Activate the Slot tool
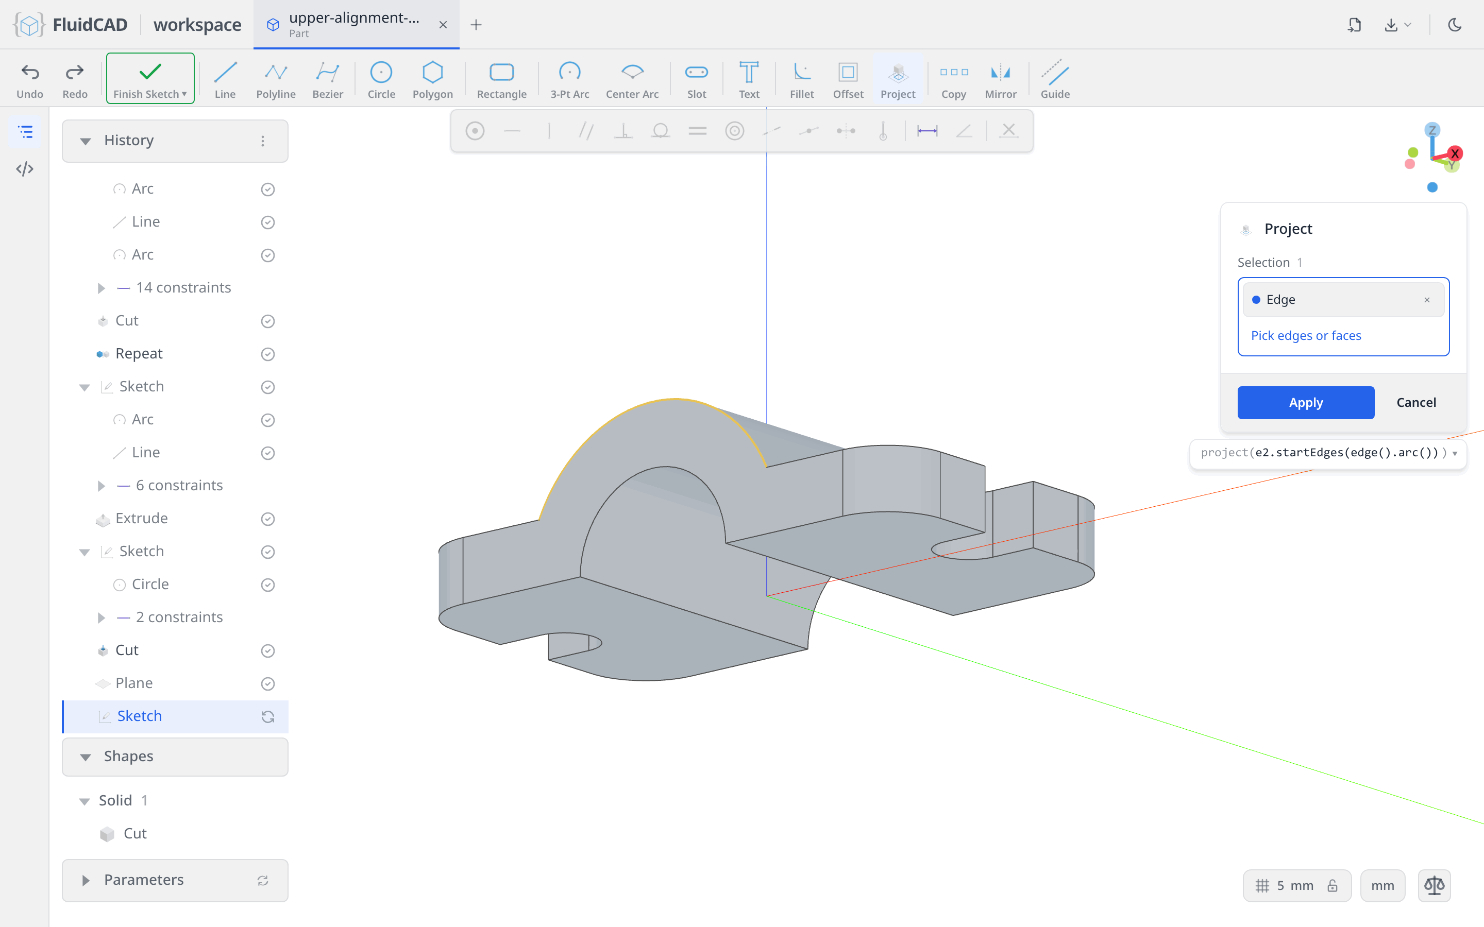The height and width of the screenshot is (927, 1484). tap(697, 80)
